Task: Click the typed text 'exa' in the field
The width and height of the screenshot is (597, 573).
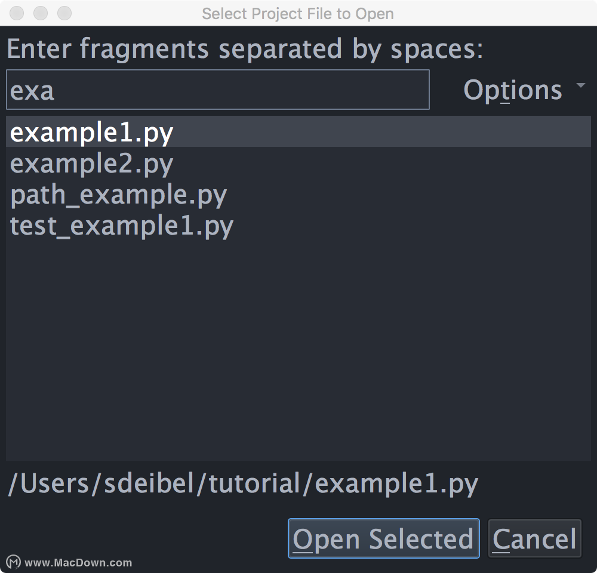Action: pos(32,91)
